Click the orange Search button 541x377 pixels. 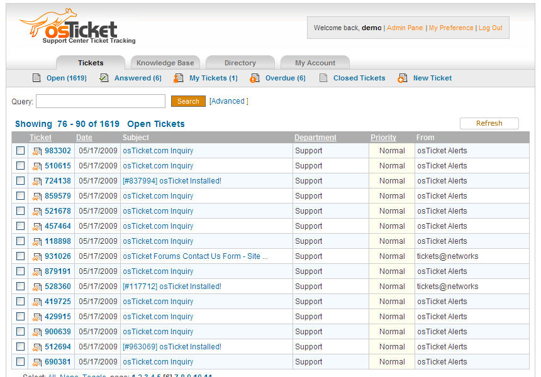point(188,101)
